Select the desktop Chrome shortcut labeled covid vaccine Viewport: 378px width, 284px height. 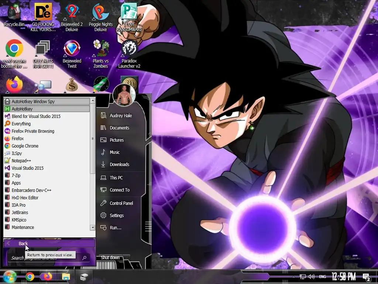coord(14,54)
